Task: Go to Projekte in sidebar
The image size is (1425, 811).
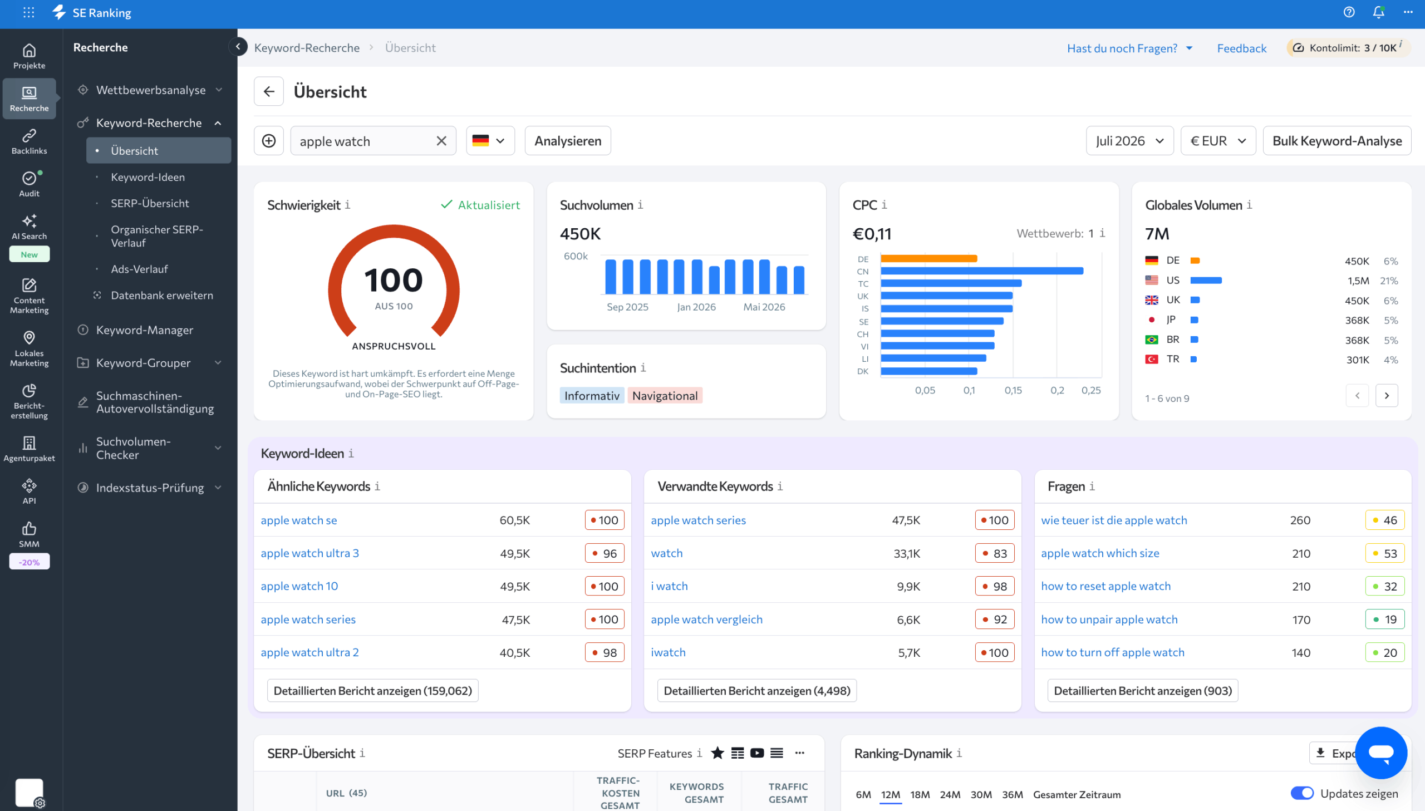Action: tap(29, 56)
